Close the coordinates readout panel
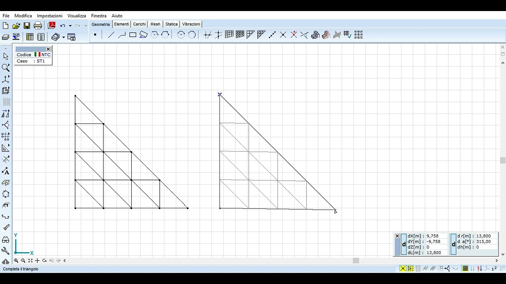The image size is (506, 284). 397,236
